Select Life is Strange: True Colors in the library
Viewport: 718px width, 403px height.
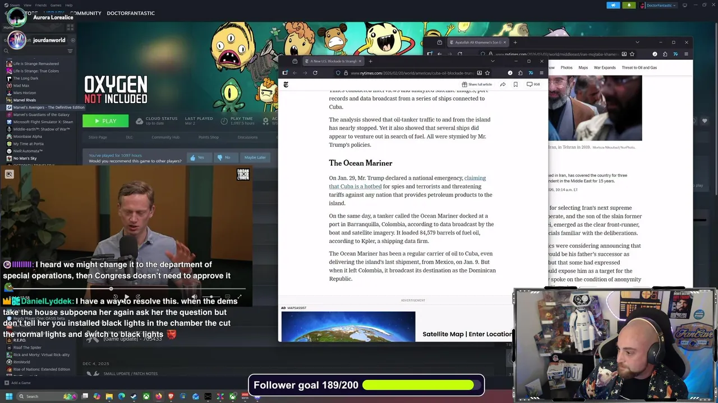pos(36,71)
